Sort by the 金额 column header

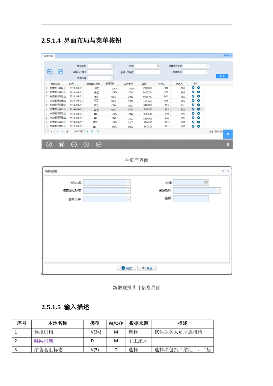pos(144,84)
